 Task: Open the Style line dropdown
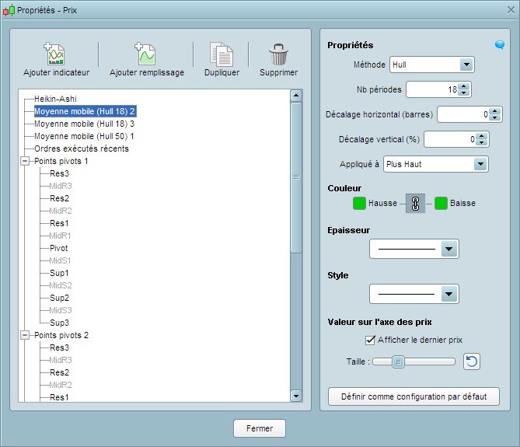[448, 294]
